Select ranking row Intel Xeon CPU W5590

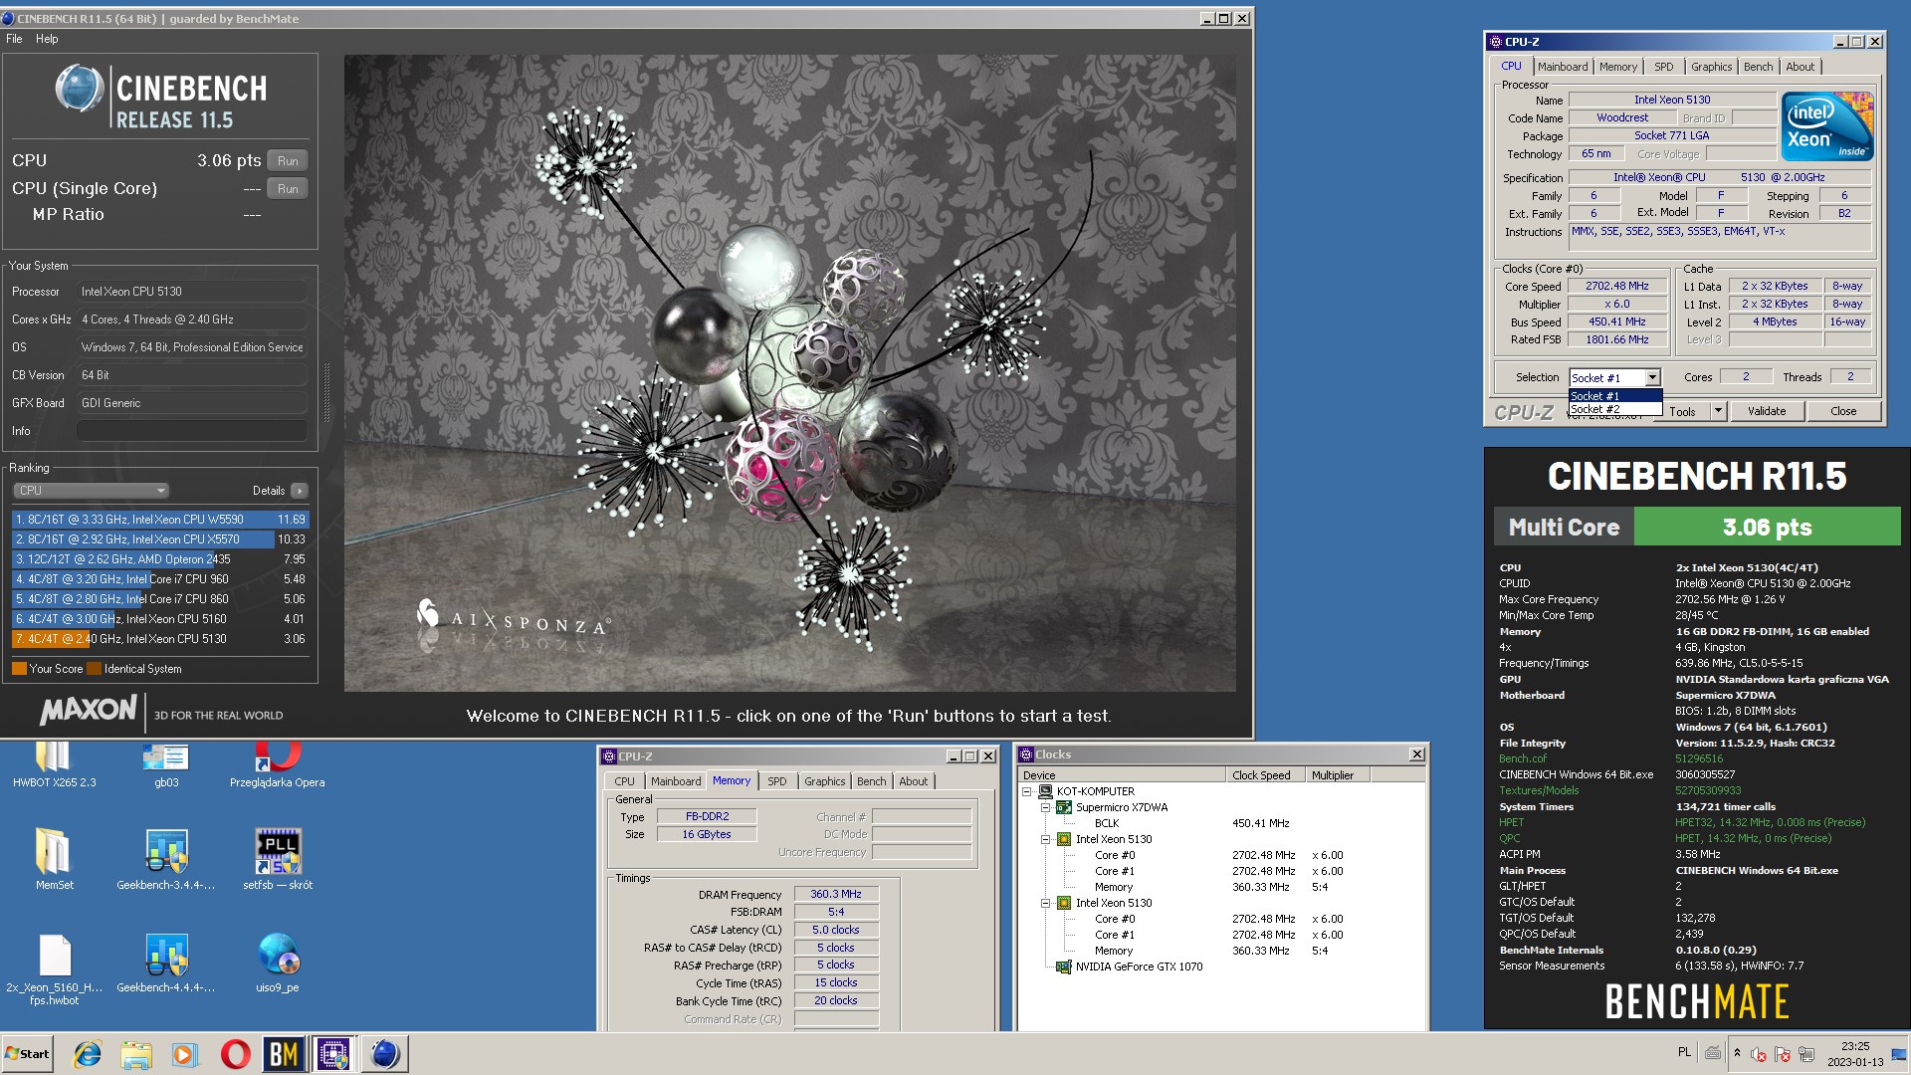click(x=160, y=520)
